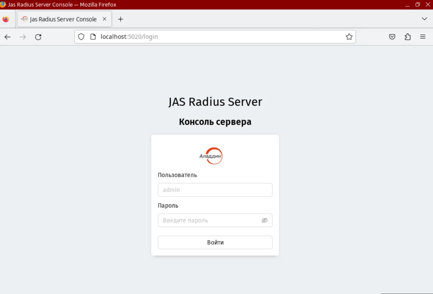This screenshot has height=294, width=433.
Task: Close the Jas Radius Server Console tab
Action: pos(105,19)
